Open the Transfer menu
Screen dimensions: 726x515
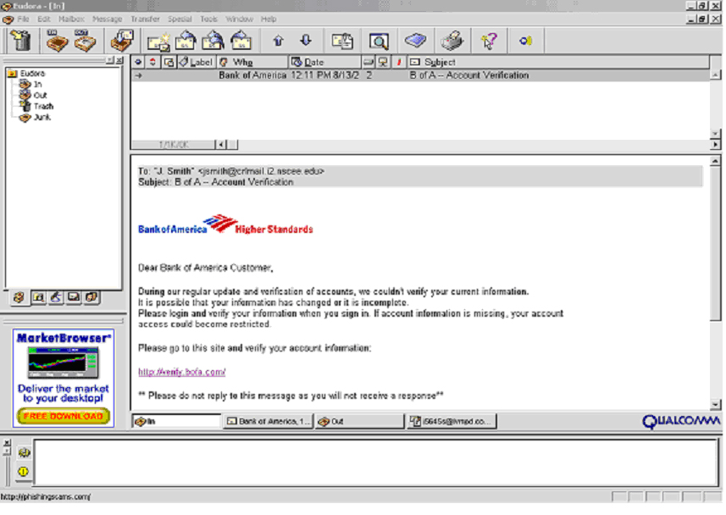[145, 19]
